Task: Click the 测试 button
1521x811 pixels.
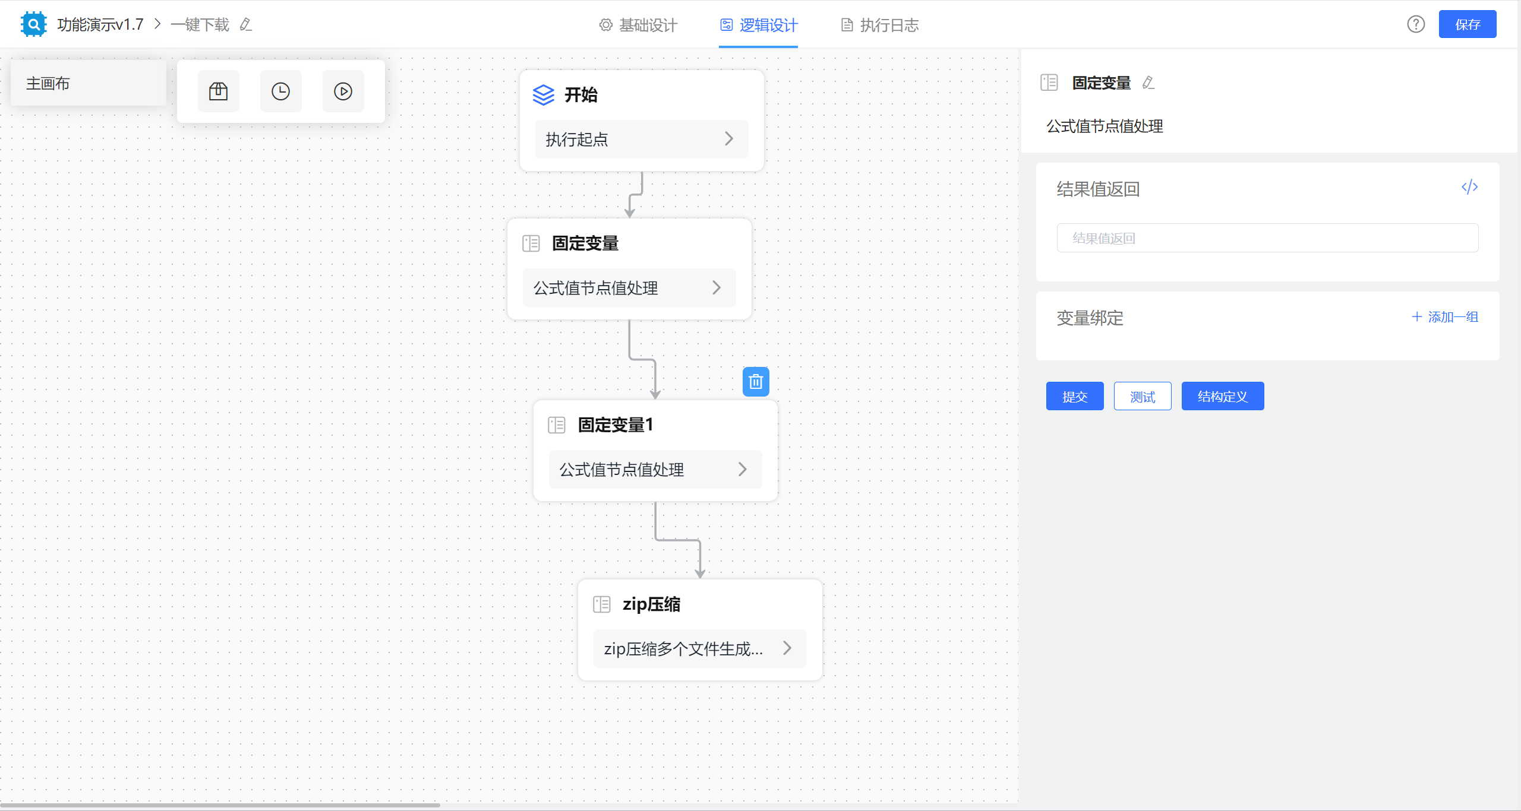Action: click(1142, 396)
